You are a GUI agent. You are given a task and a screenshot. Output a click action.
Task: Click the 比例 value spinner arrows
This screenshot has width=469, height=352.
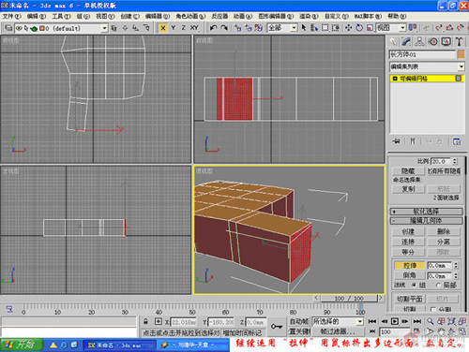[455, 161]
